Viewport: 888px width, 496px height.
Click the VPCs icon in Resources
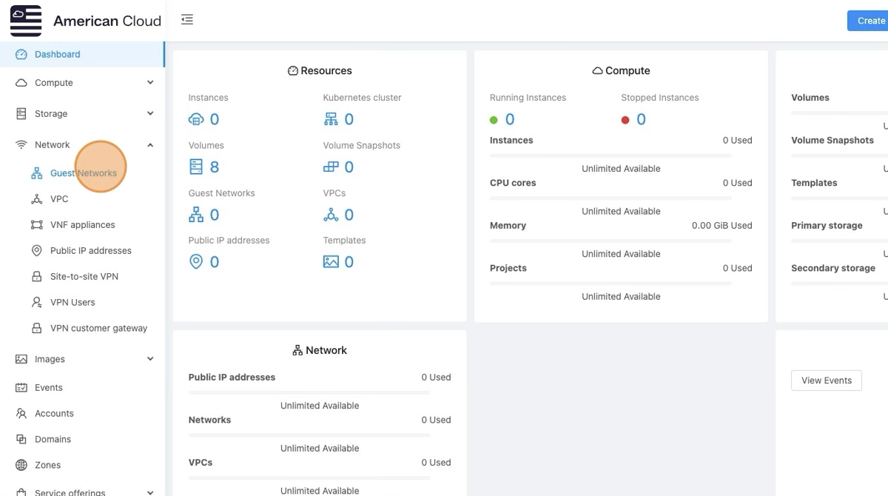(x=331, y=215)
